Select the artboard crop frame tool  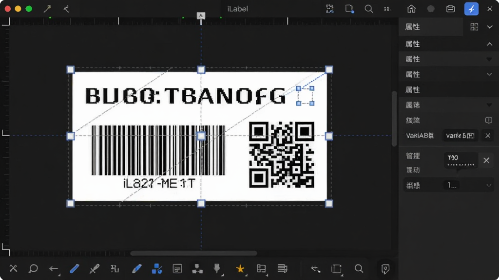point(336,268)
